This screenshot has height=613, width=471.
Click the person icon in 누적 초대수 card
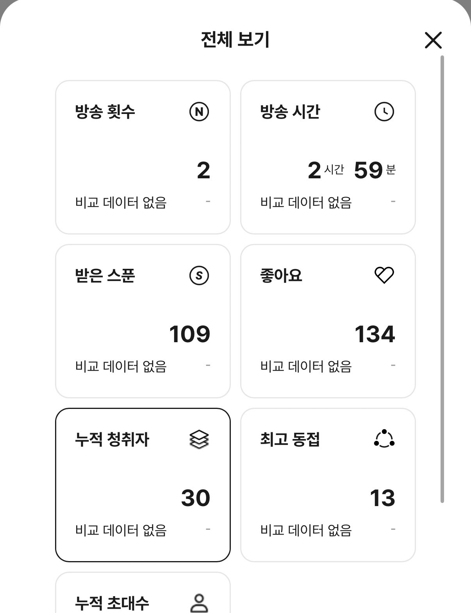pyautogui.click(x=199, y=603)
